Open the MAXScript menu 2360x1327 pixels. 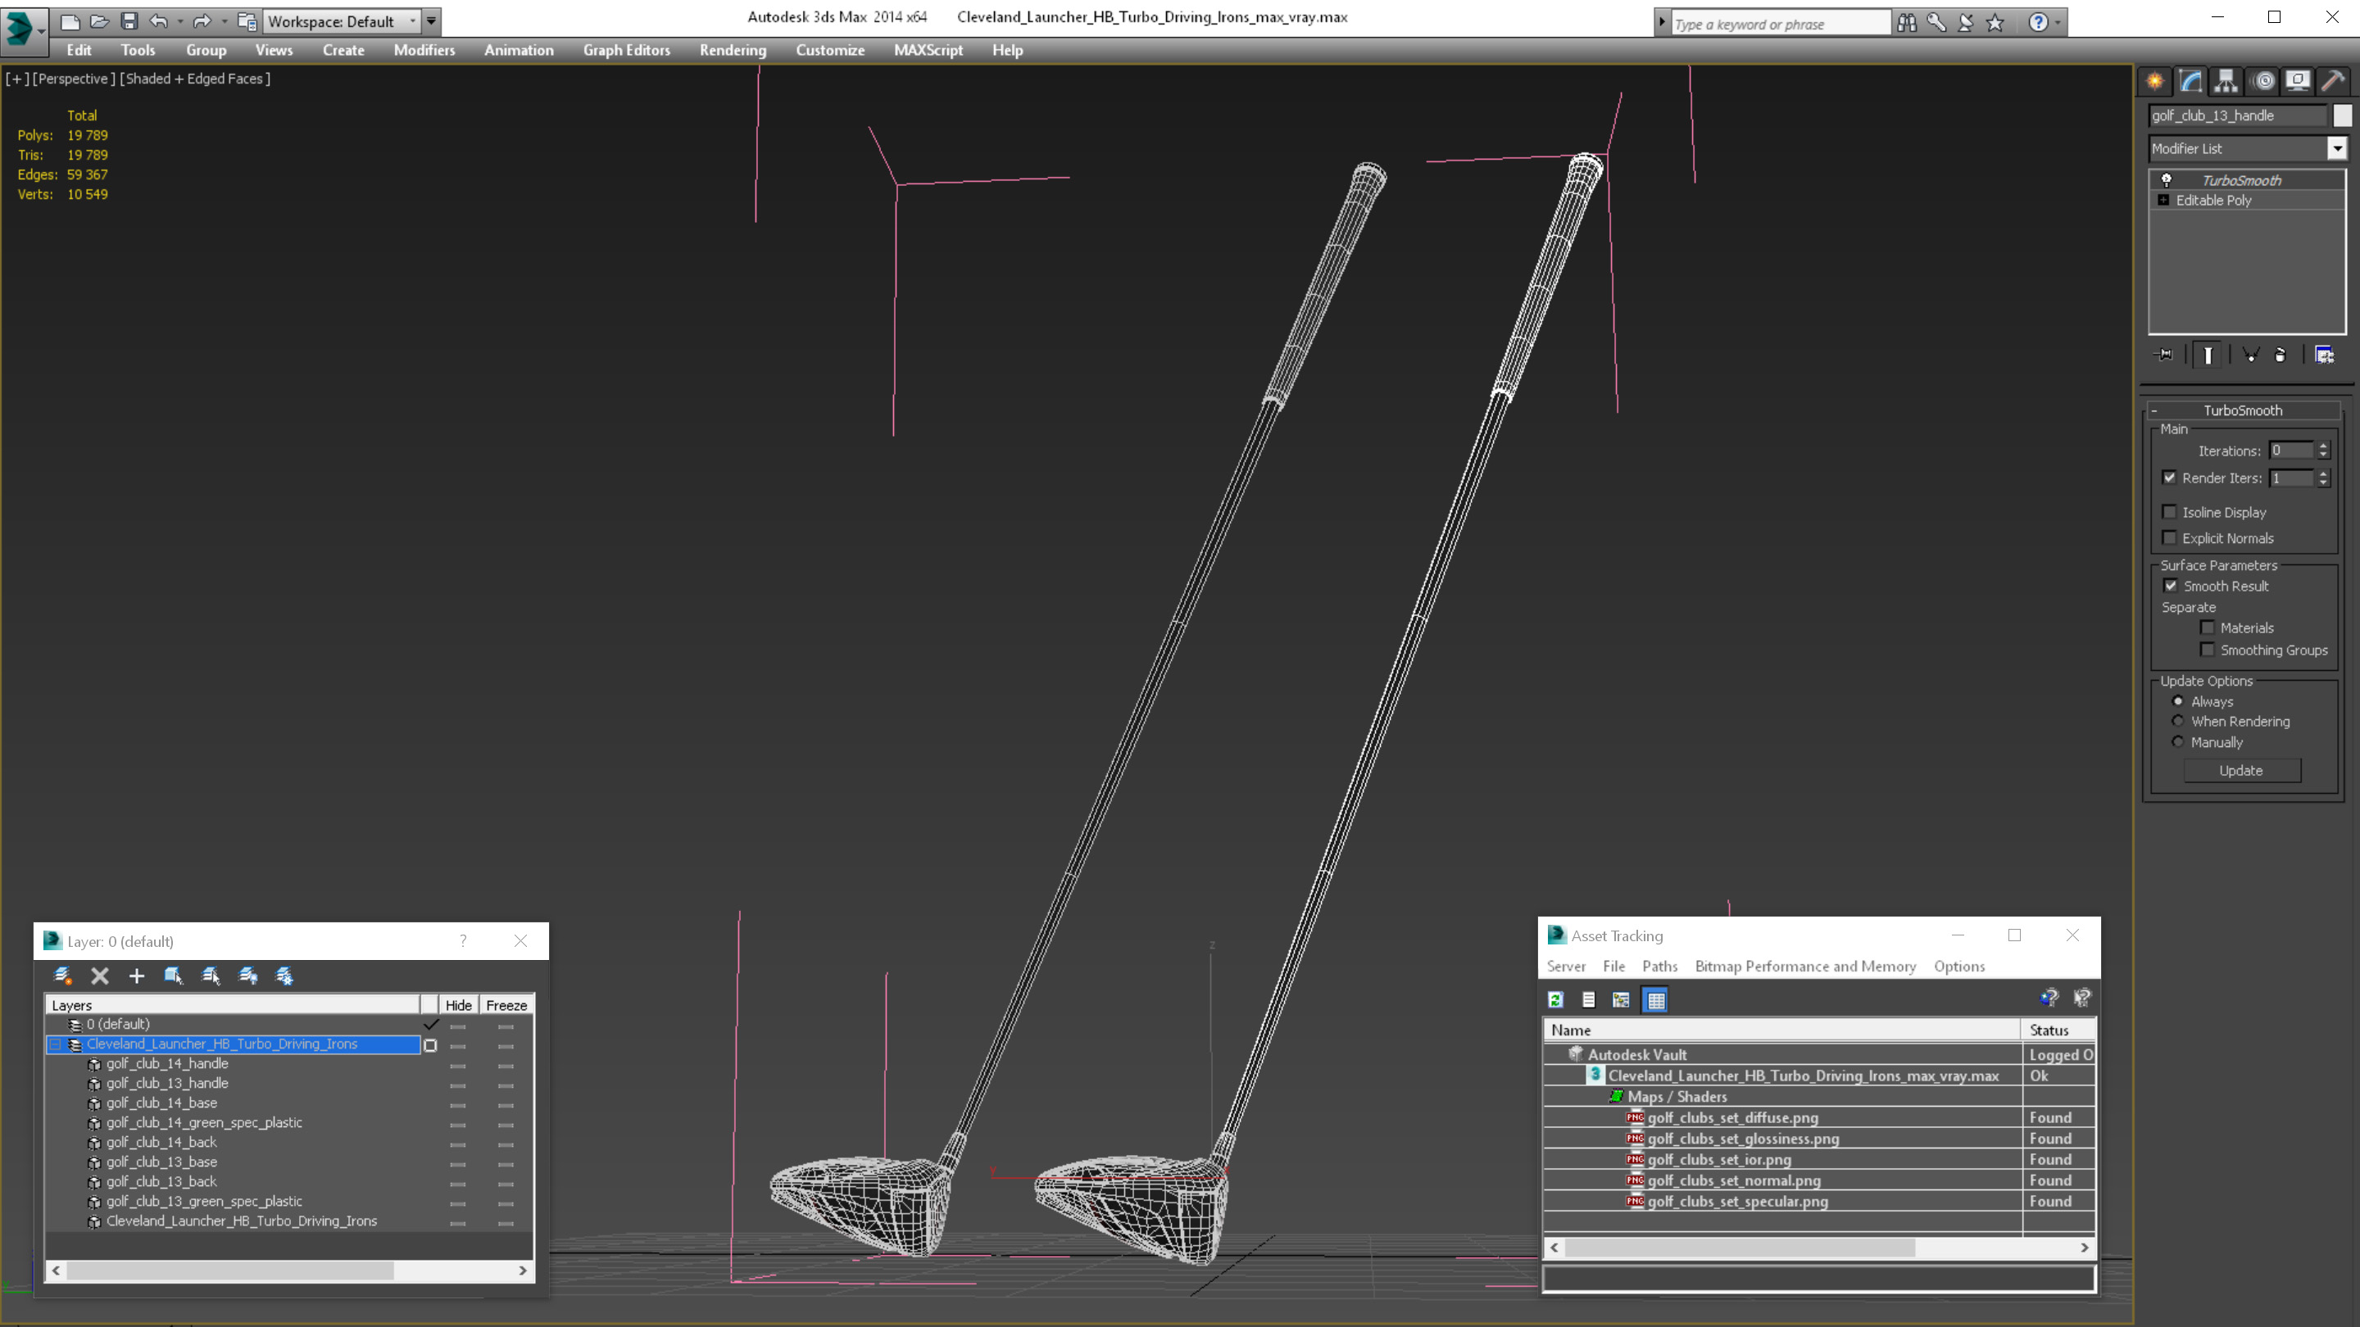point(928,50)
